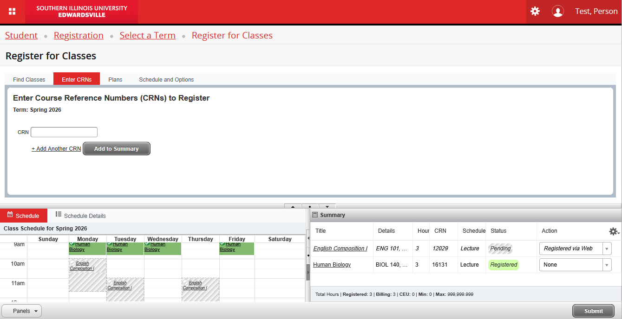This screenshot has height=319, width=622.
Task: Collapse schedule panel with the left splitter arrow
Action: point(308,238)
